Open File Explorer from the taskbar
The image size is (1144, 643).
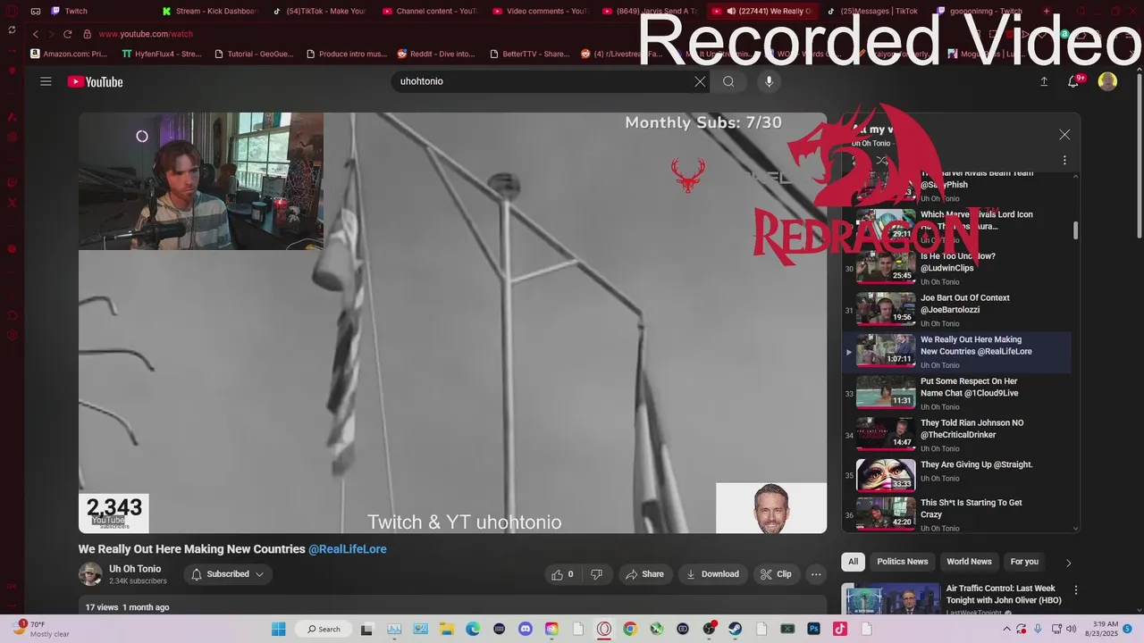(x=446, y=629)
